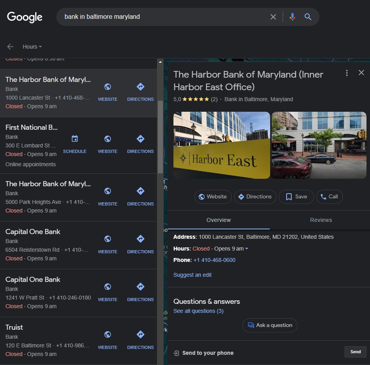370x365 pixels.
Task: Click the blue search magnifier icon
Action: point(308,17)
